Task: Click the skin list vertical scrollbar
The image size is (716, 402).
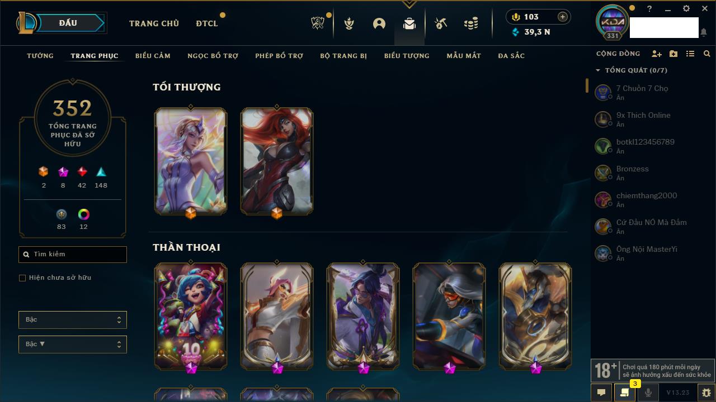Action: click(x=587, y=85)
